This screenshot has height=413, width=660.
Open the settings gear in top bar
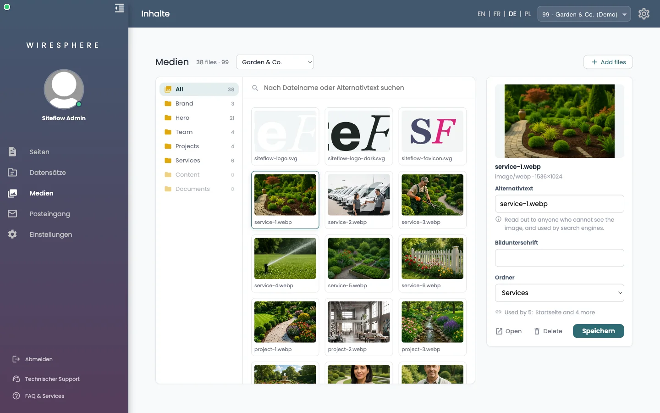[644, 14]
